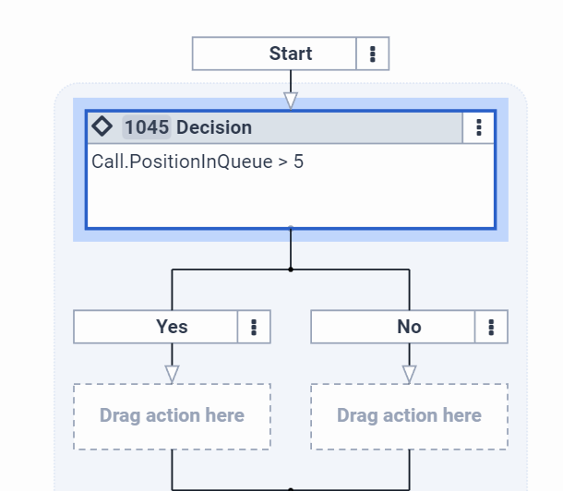Viewport: 563px width, 491px height.
Task: Open the Yes branch options menu
Action: (254, 327)
